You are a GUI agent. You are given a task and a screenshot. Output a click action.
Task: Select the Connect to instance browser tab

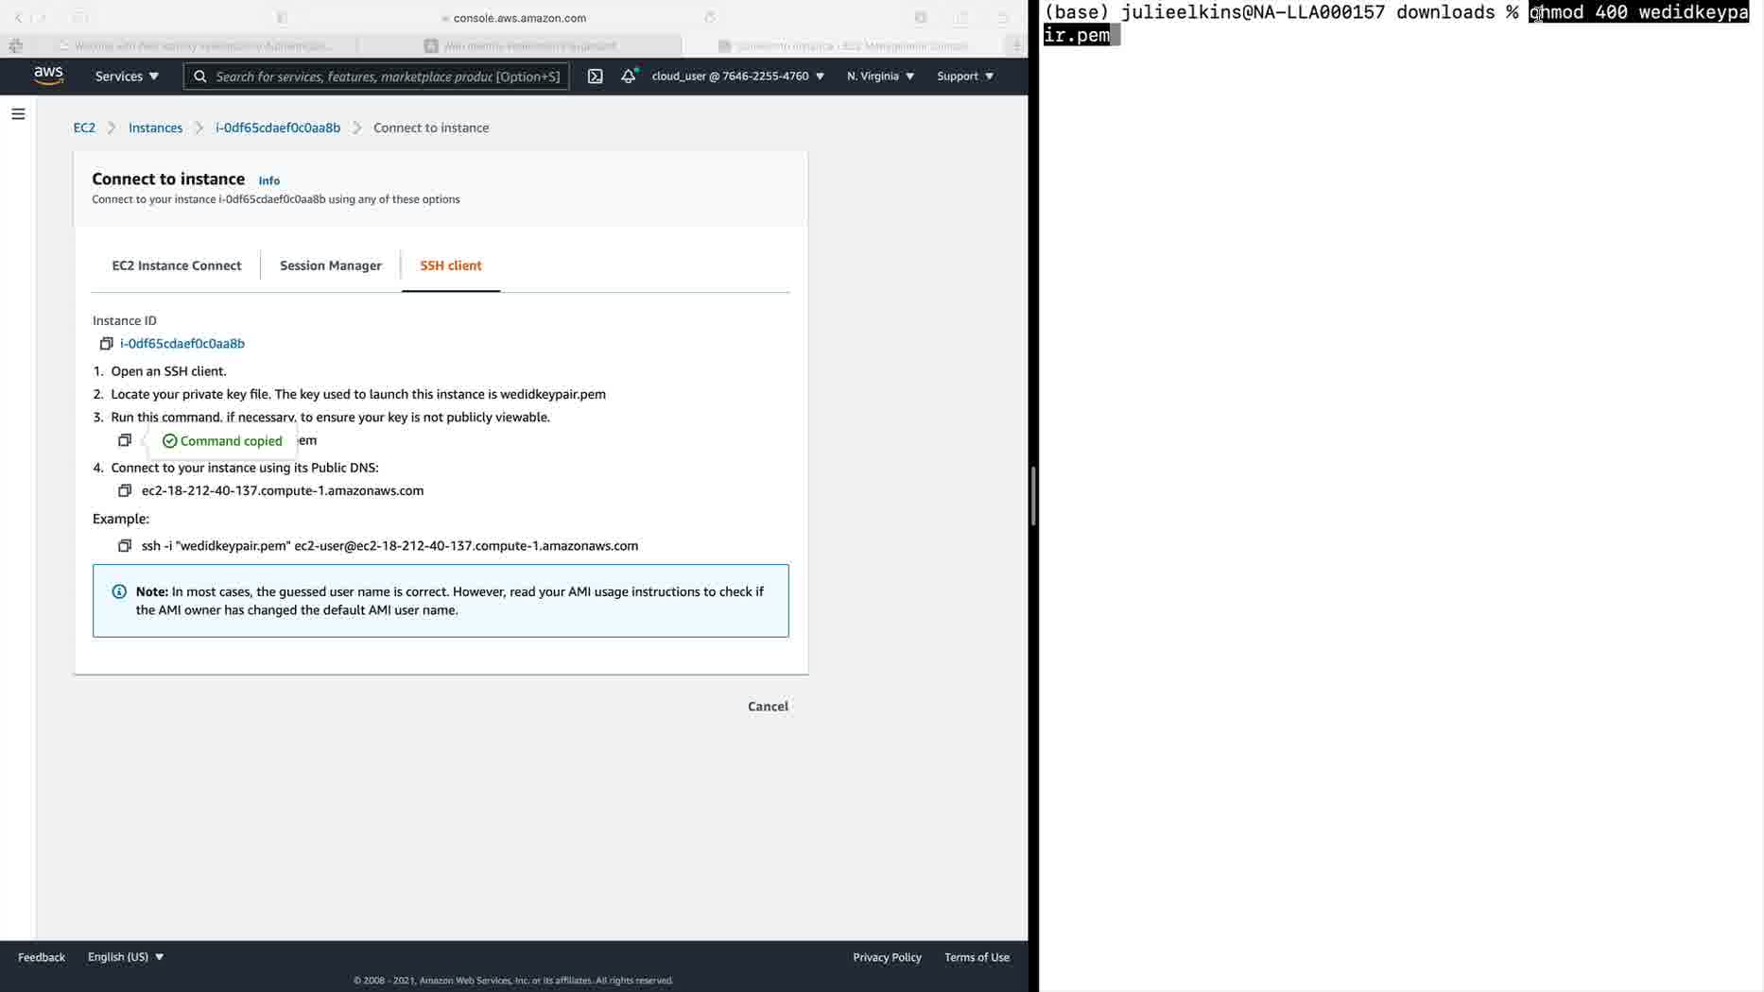pyautogui.click(x=844, y=45)
